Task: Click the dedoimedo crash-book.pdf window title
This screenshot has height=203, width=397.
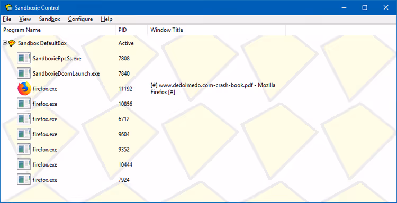Action: click(213, 89)
